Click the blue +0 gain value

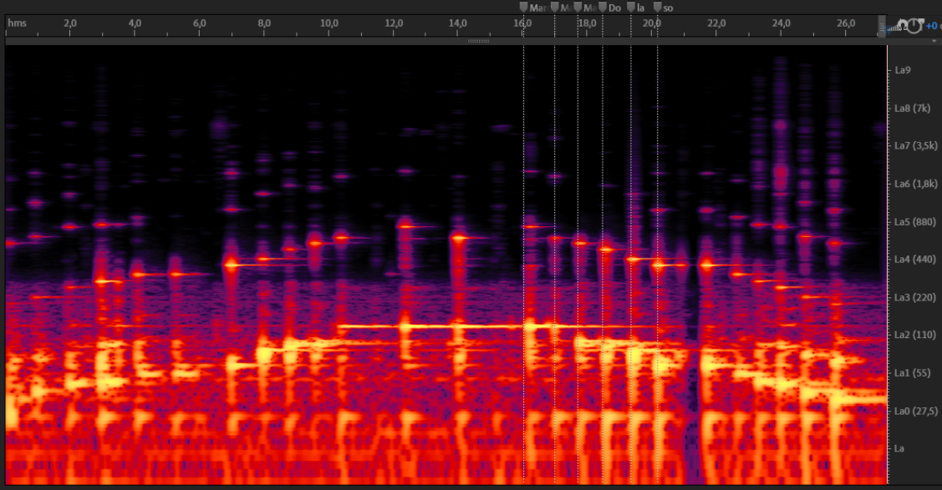coord(932,25)
